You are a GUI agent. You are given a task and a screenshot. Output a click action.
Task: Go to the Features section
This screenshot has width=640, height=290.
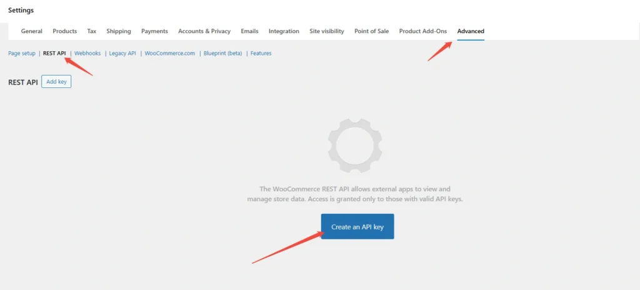coord(261,54)
